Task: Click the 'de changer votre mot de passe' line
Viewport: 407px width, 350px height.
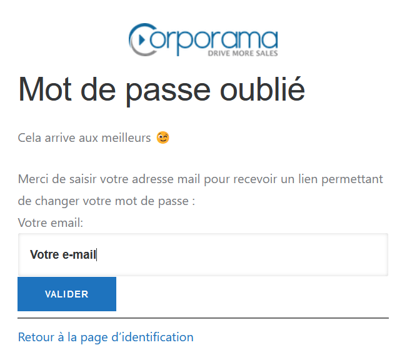Action: pos(106,202)
